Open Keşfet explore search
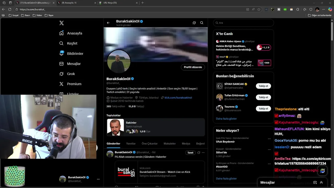Viewport: 334px width, 188px height. (68, 43)
